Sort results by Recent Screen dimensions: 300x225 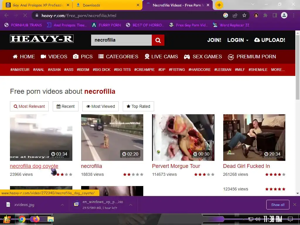[x=66, y=106]
